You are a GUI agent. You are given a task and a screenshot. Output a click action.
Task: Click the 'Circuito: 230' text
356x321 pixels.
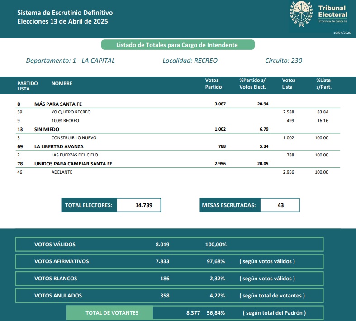[283, 61]
